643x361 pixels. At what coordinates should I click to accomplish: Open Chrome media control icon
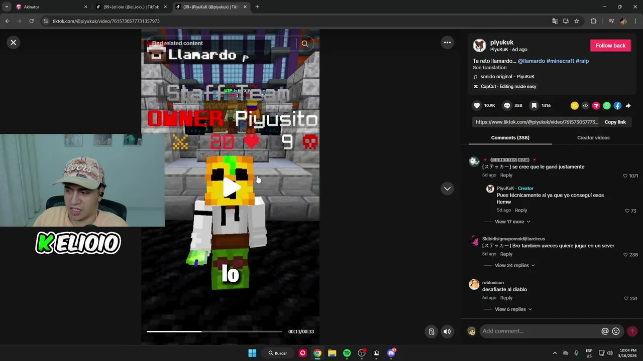point(611,21)
